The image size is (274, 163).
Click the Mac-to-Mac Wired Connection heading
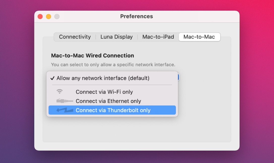pyautogui.click(x=92, y=55)
